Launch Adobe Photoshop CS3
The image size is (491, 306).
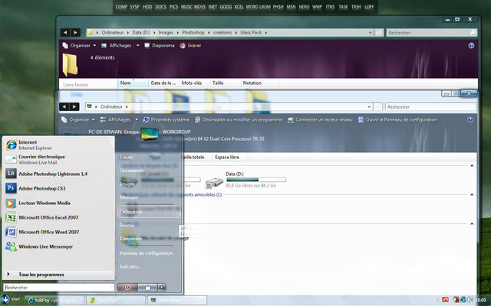[58, 188]
